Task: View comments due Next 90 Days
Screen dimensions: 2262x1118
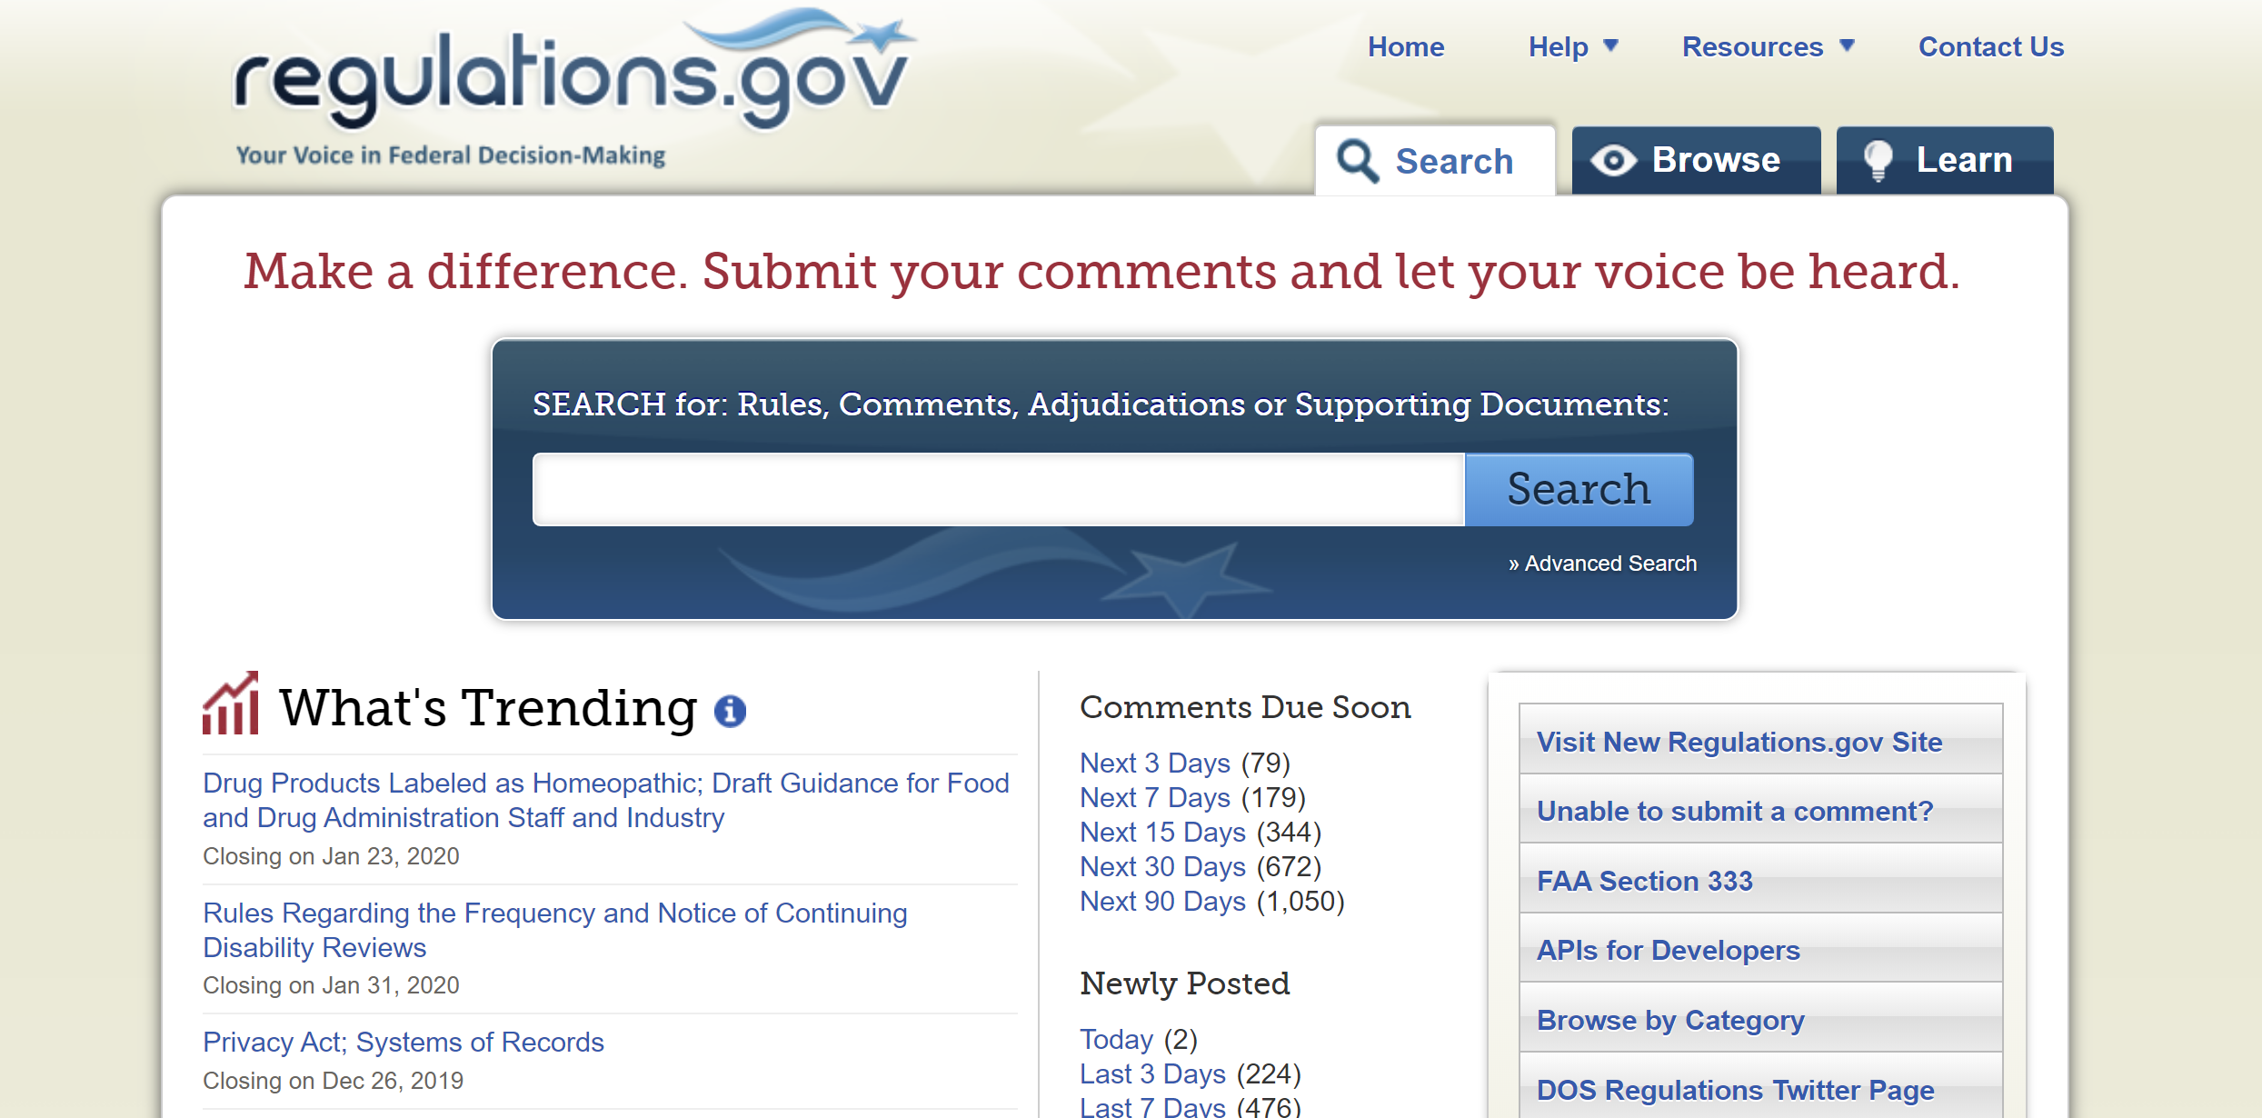Action: [x=1162, y=901]
